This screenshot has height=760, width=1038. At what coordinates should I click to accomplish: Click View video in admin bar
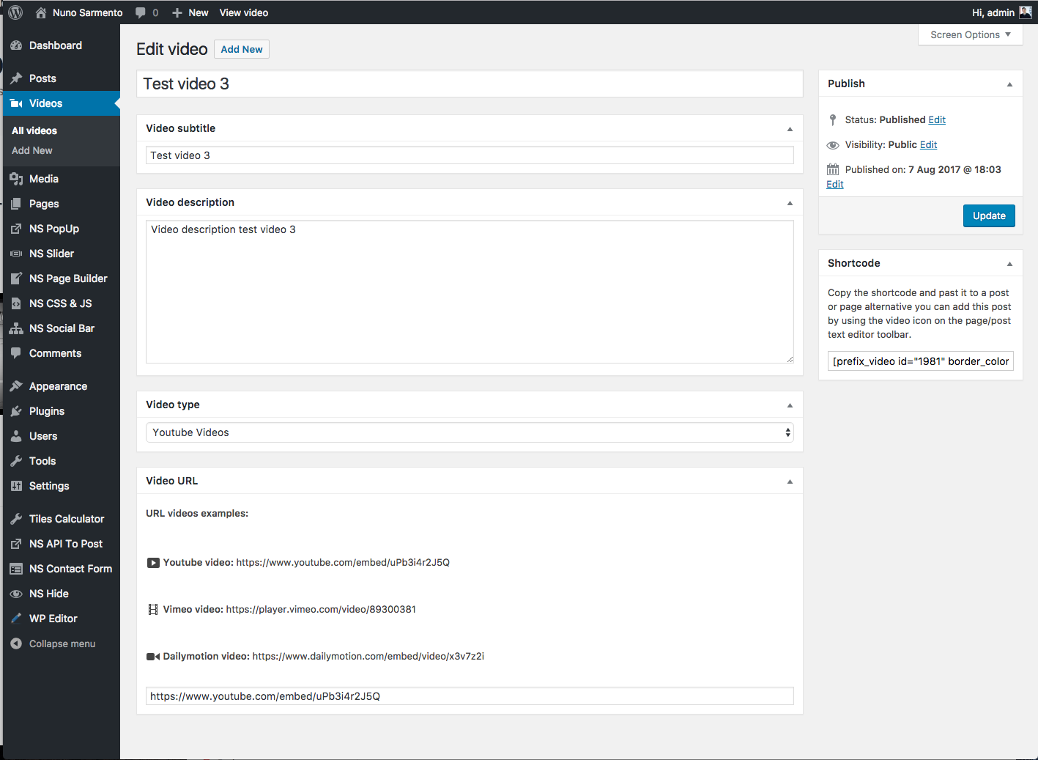coord(244,12)
